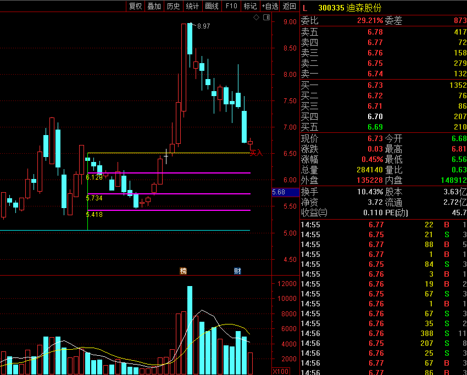Select the 6.129 retracement level label
The image size is (467, 375).
[94, 177]
